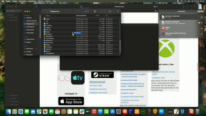This screenshot has width=206, height=116.
Task: Reveal setup_moto_racer3 download in Finder
Action: pyautogui.click(x=201, y=34)
